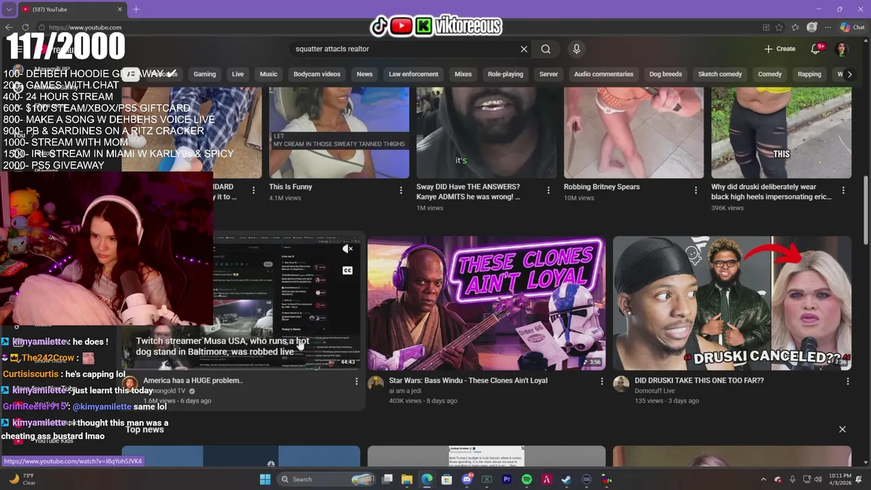Image resolution: width=871 pixels, height=490 pixels.
Task: Select the Law enforcement chip
Action: click(x=414, y=74)
